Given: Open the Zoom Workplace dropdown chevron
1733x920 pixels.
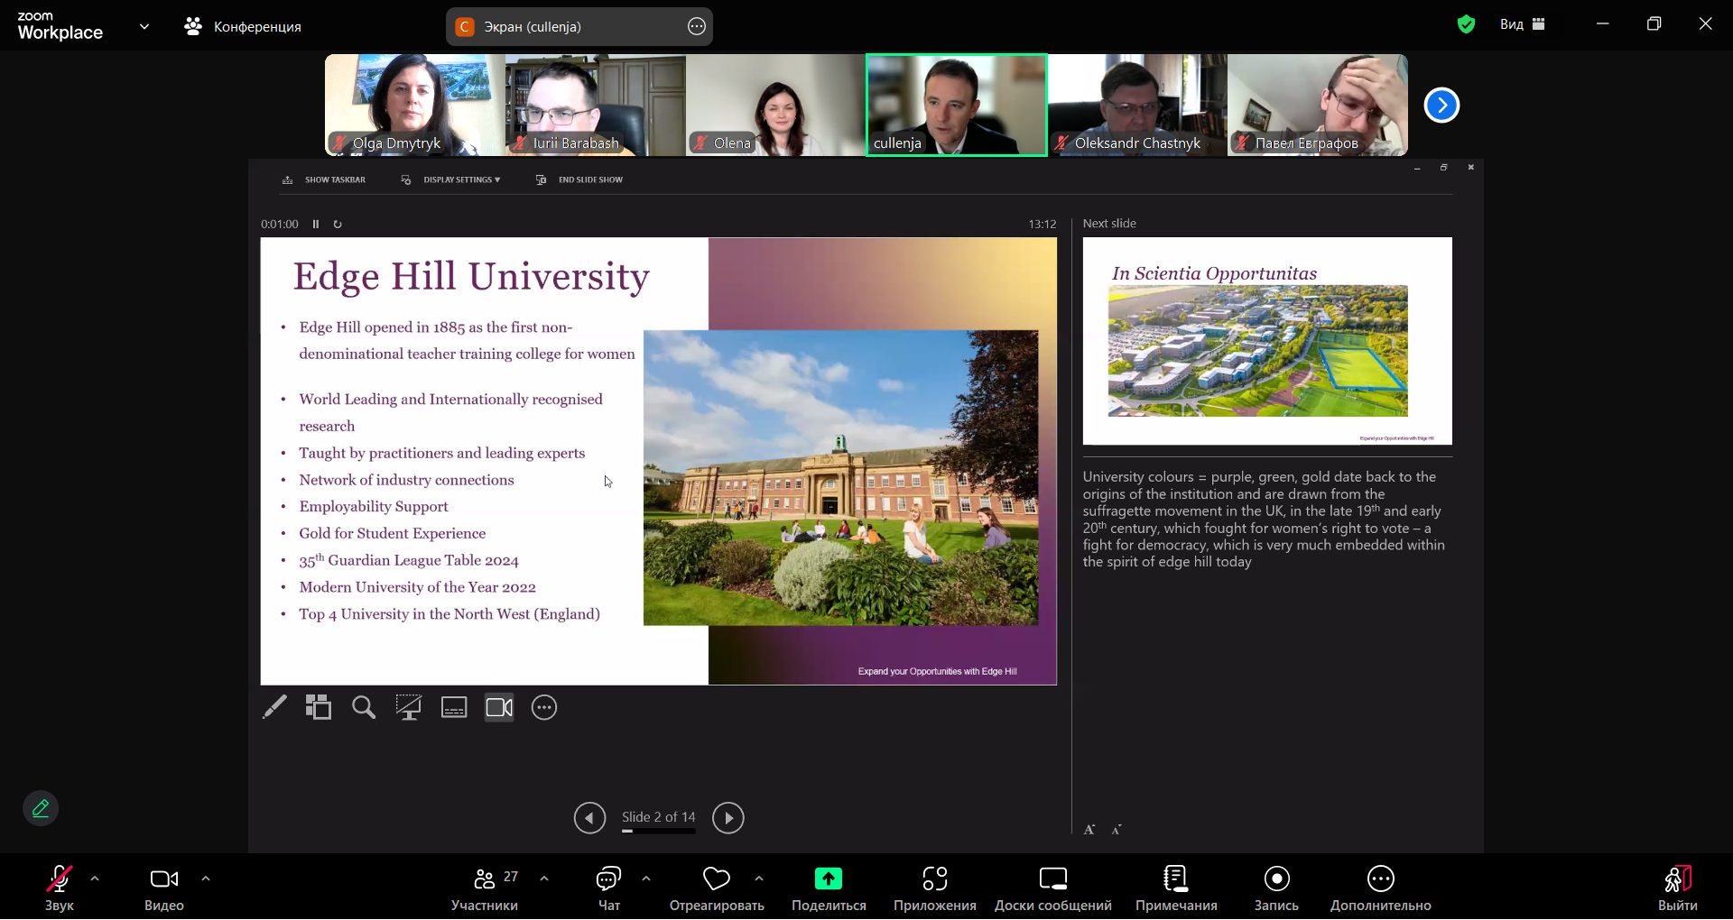Looking at the screenshot, I should (144, 27).
